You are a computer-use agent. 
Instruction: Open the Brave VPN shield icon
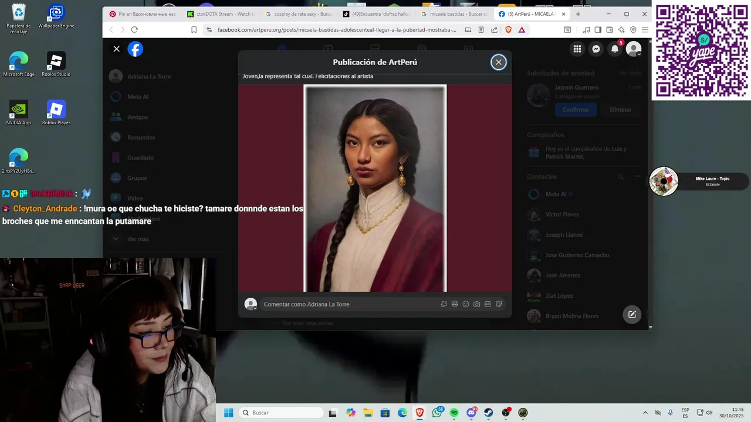coord(633,30)
